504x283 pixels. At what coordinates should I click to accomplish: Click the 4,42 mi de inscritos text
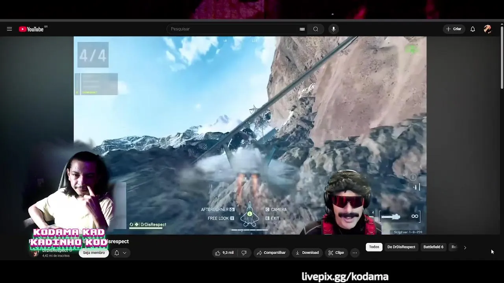click(56, 256)
